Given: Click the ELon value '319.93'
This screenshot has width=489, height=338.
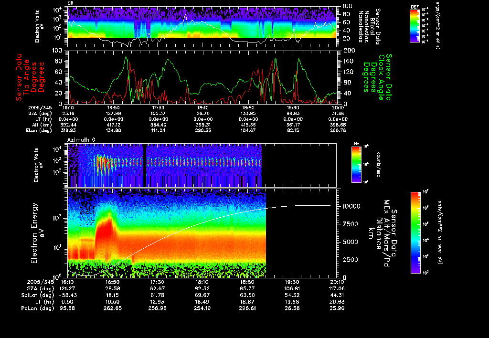Looking at the screenshot, I should (68, 131).
